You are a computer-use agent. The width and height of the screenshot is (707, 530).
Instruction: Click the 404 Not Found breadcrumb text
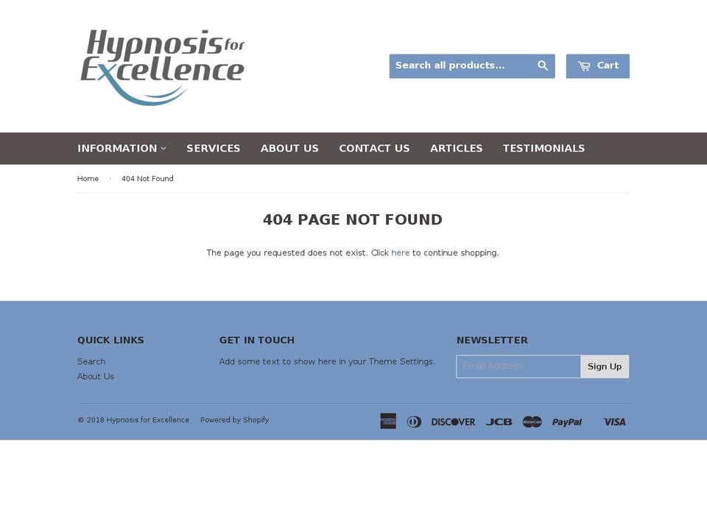(147, 178)
